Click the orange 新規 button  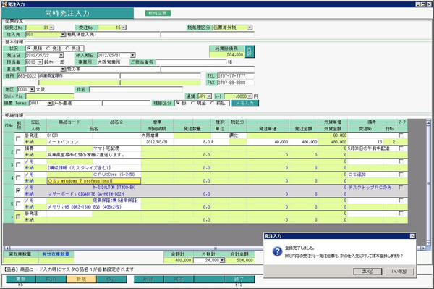[81, 280]
